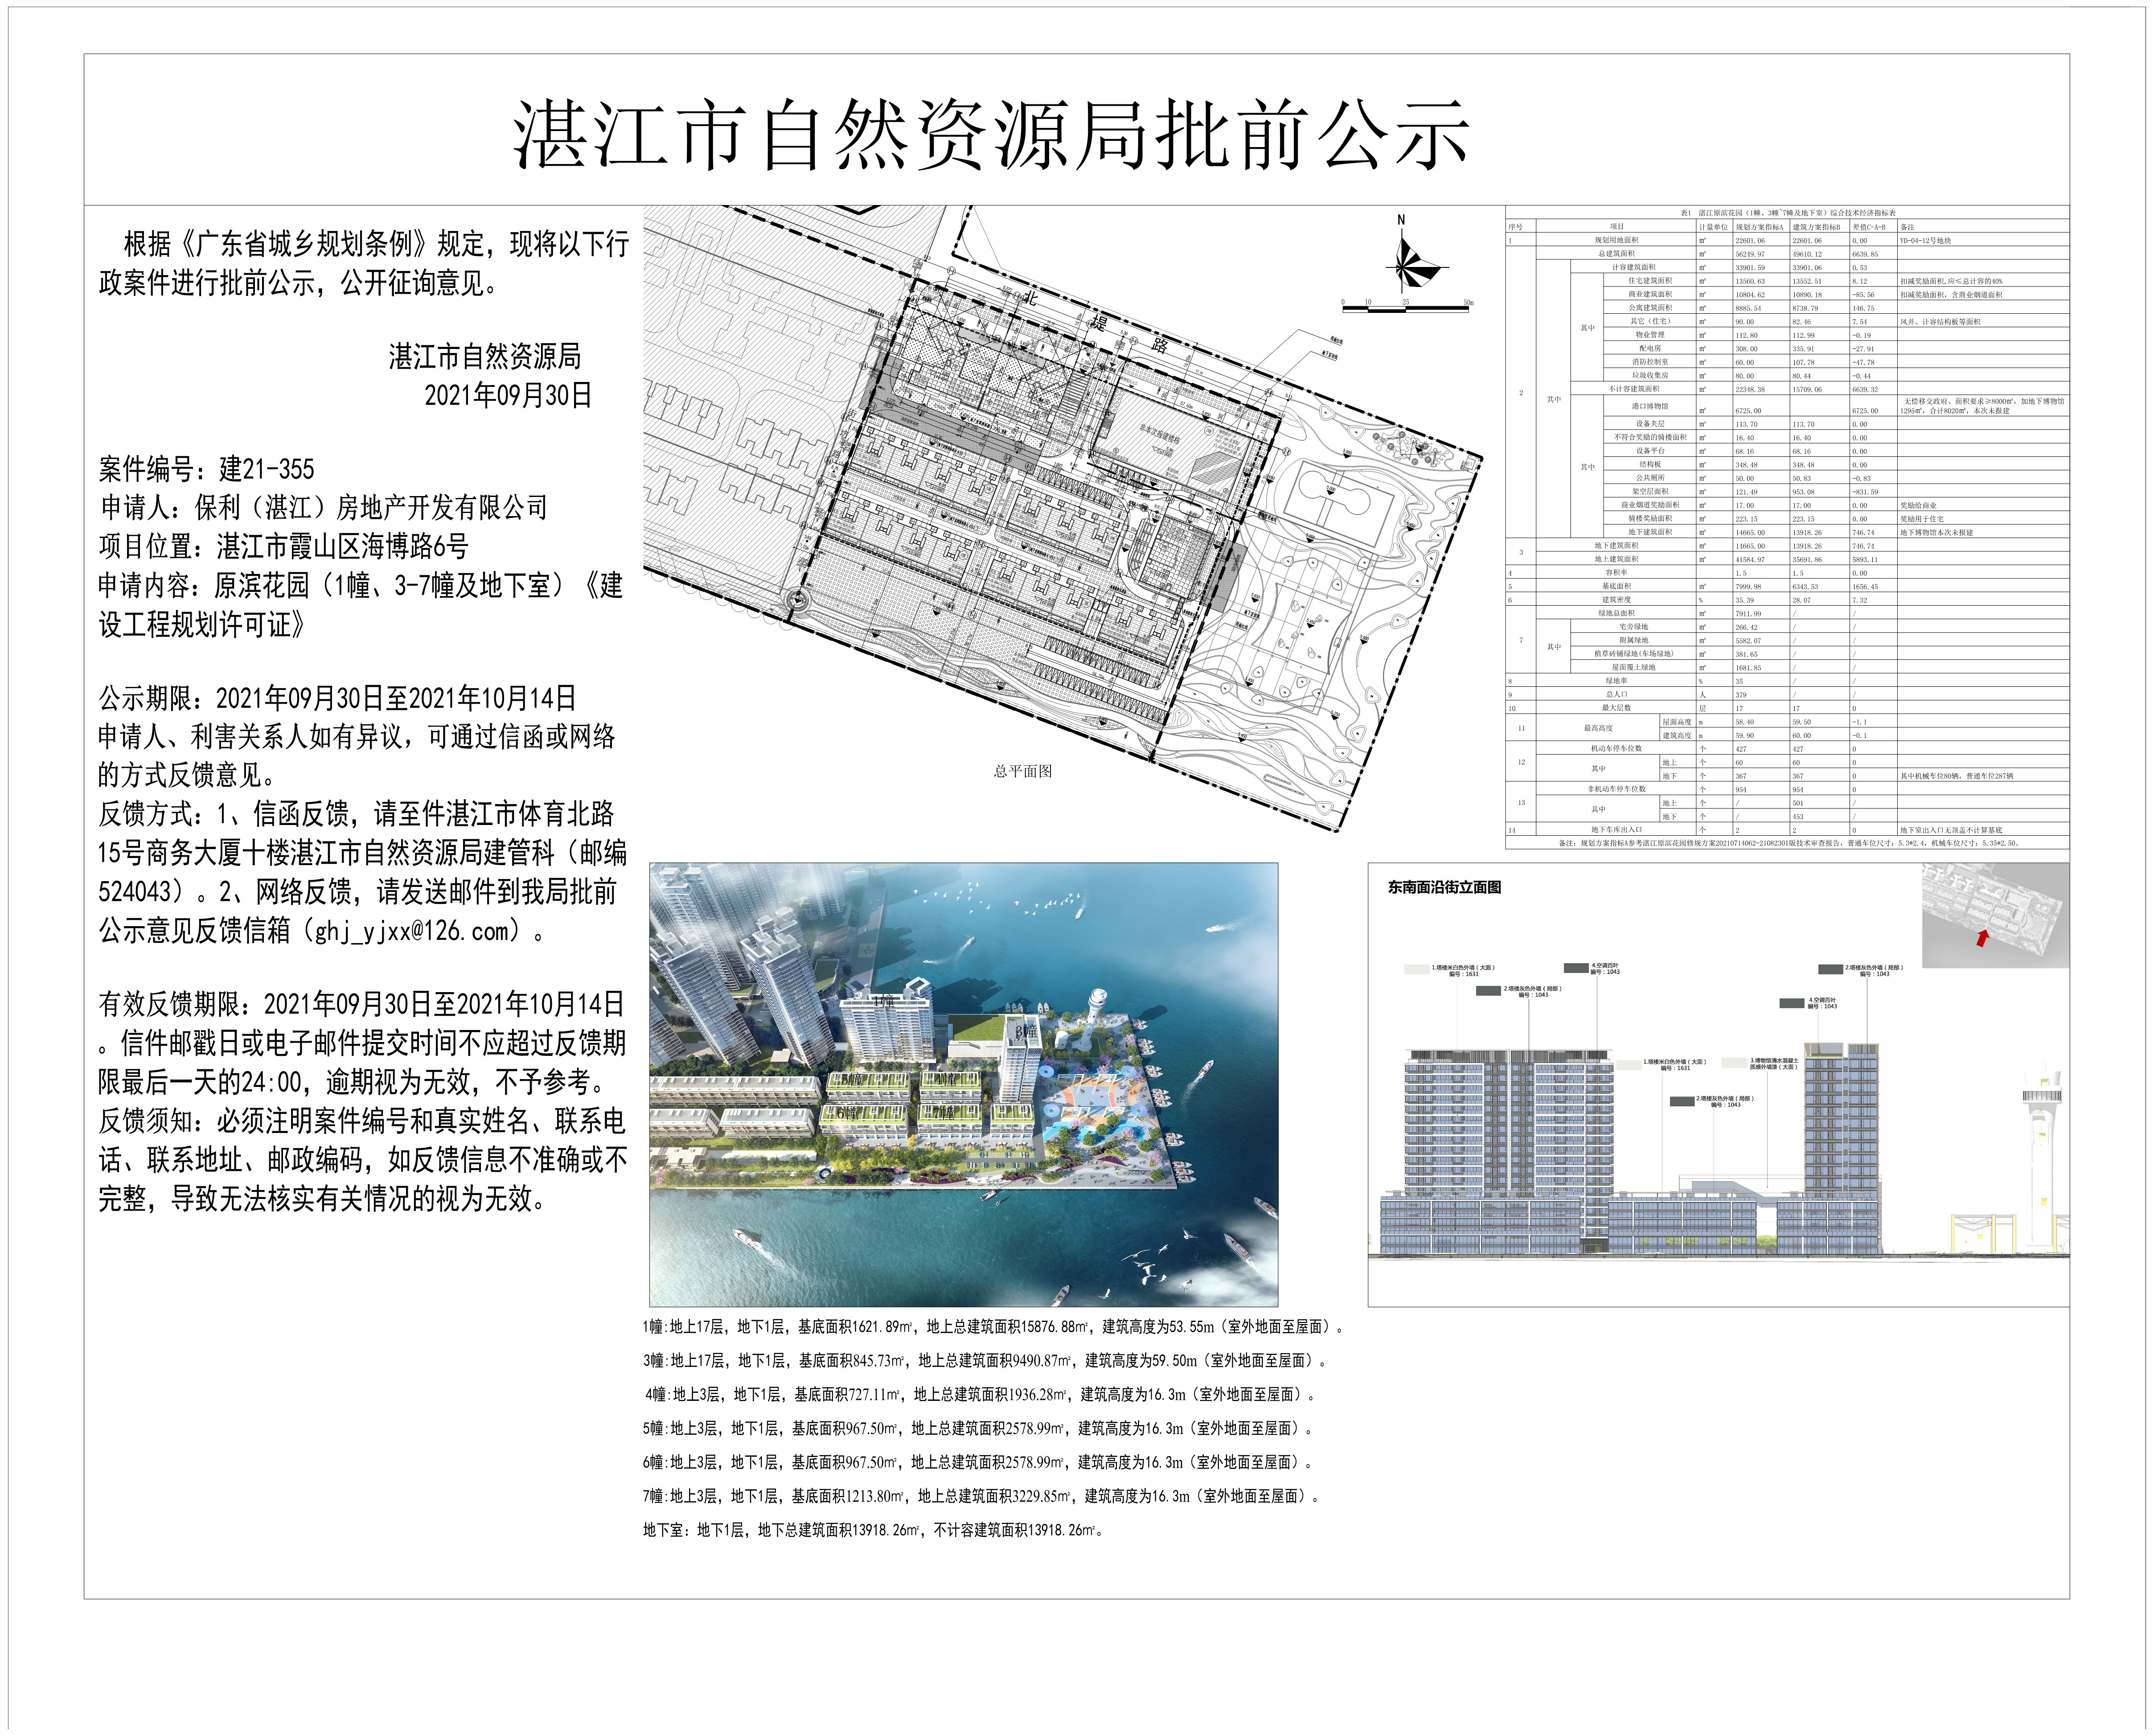
Task: Click the 地下室 description line at the bottom
Action: (x=873, y=1530)
